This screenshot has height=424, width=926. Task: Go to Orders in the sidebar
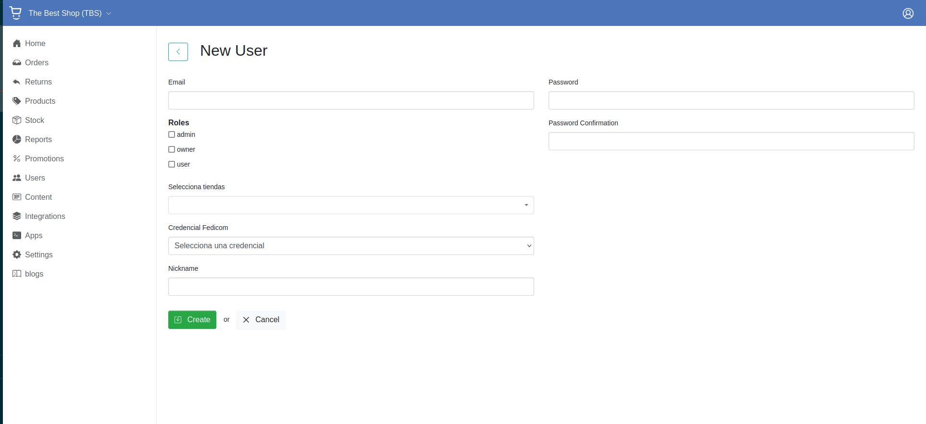[37, 62]
